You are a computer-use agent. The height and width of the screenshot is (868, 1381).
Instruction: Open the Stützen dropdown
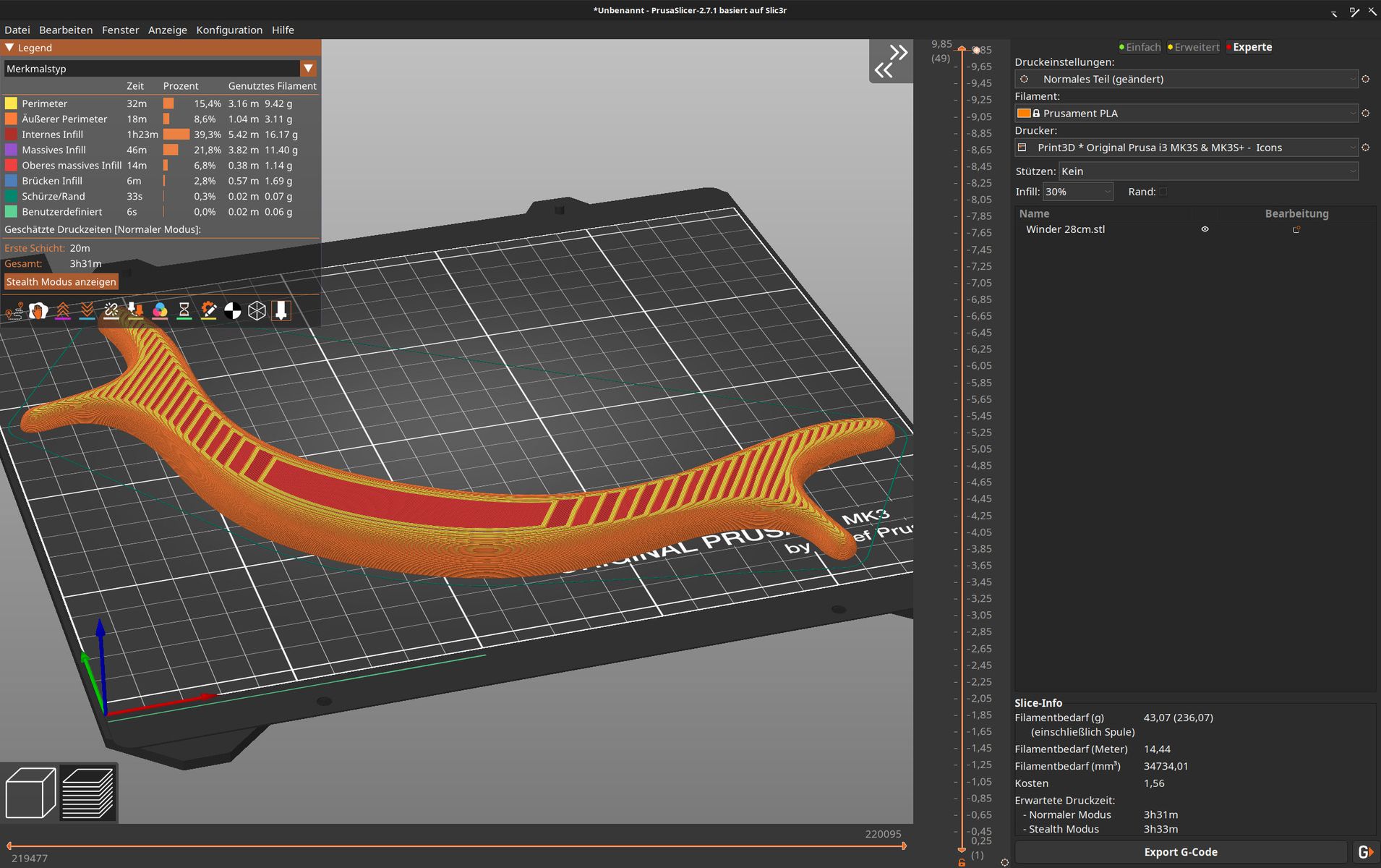[x=1207, y=171]
